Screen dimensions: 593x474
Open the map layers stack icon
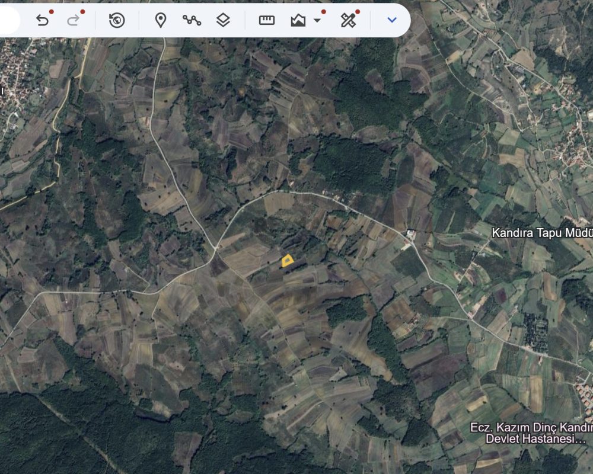(223, 20)
